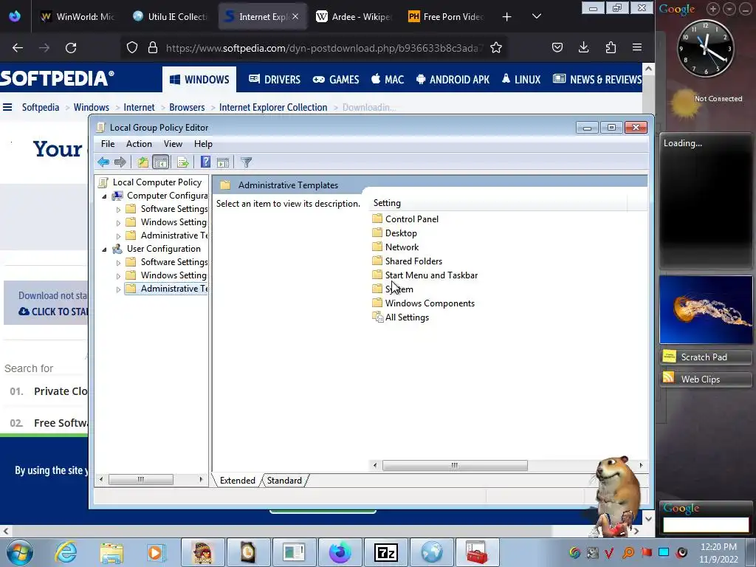The width and height of the screenshot is (756, 567).
Task: Click the Browsers breadcrumb link
Action: click(187, 107)
